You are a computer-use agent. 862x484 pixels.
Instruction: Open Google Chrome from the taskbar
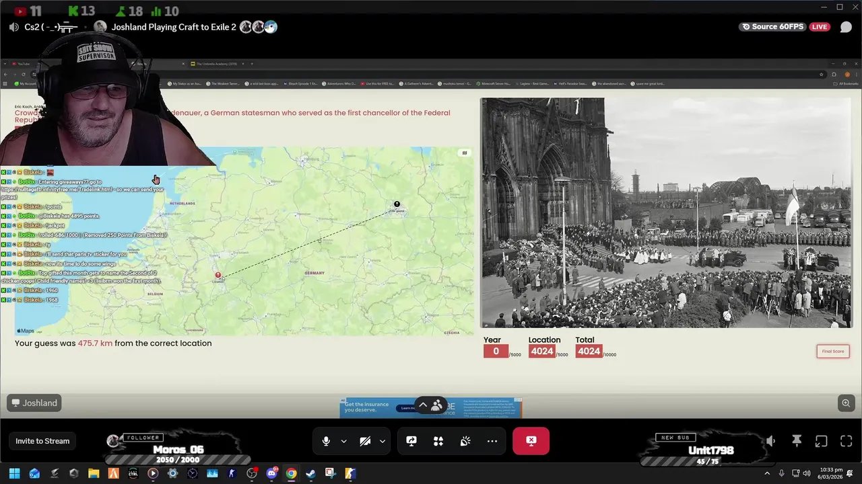[291, 473]
